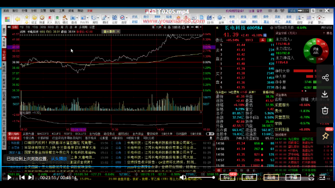
Task: Zoom out chart with minus icon
Action: [x=192, y=27]
